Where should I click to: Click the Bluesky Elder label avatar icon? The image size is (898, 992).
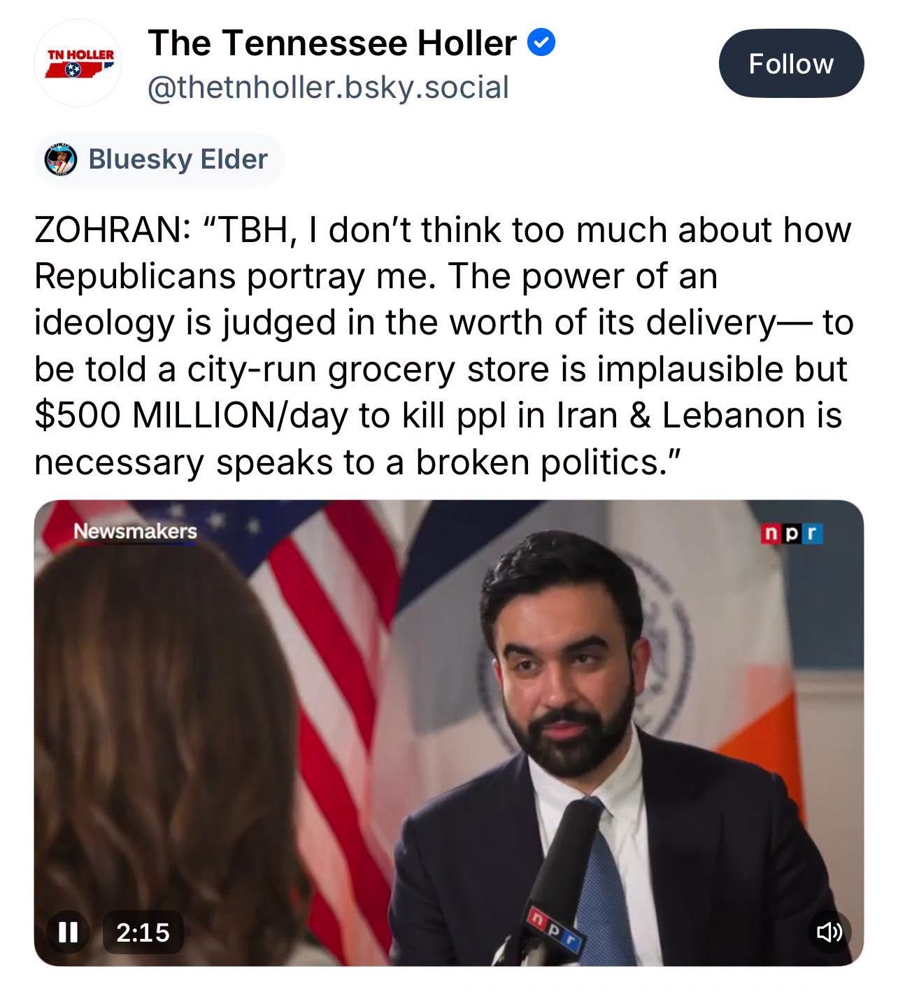(59, 160)
